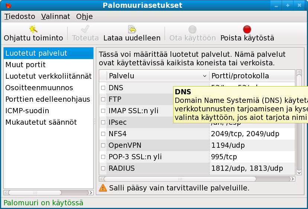Open the Ohje menu
The image size is (308, 209).
84,16
